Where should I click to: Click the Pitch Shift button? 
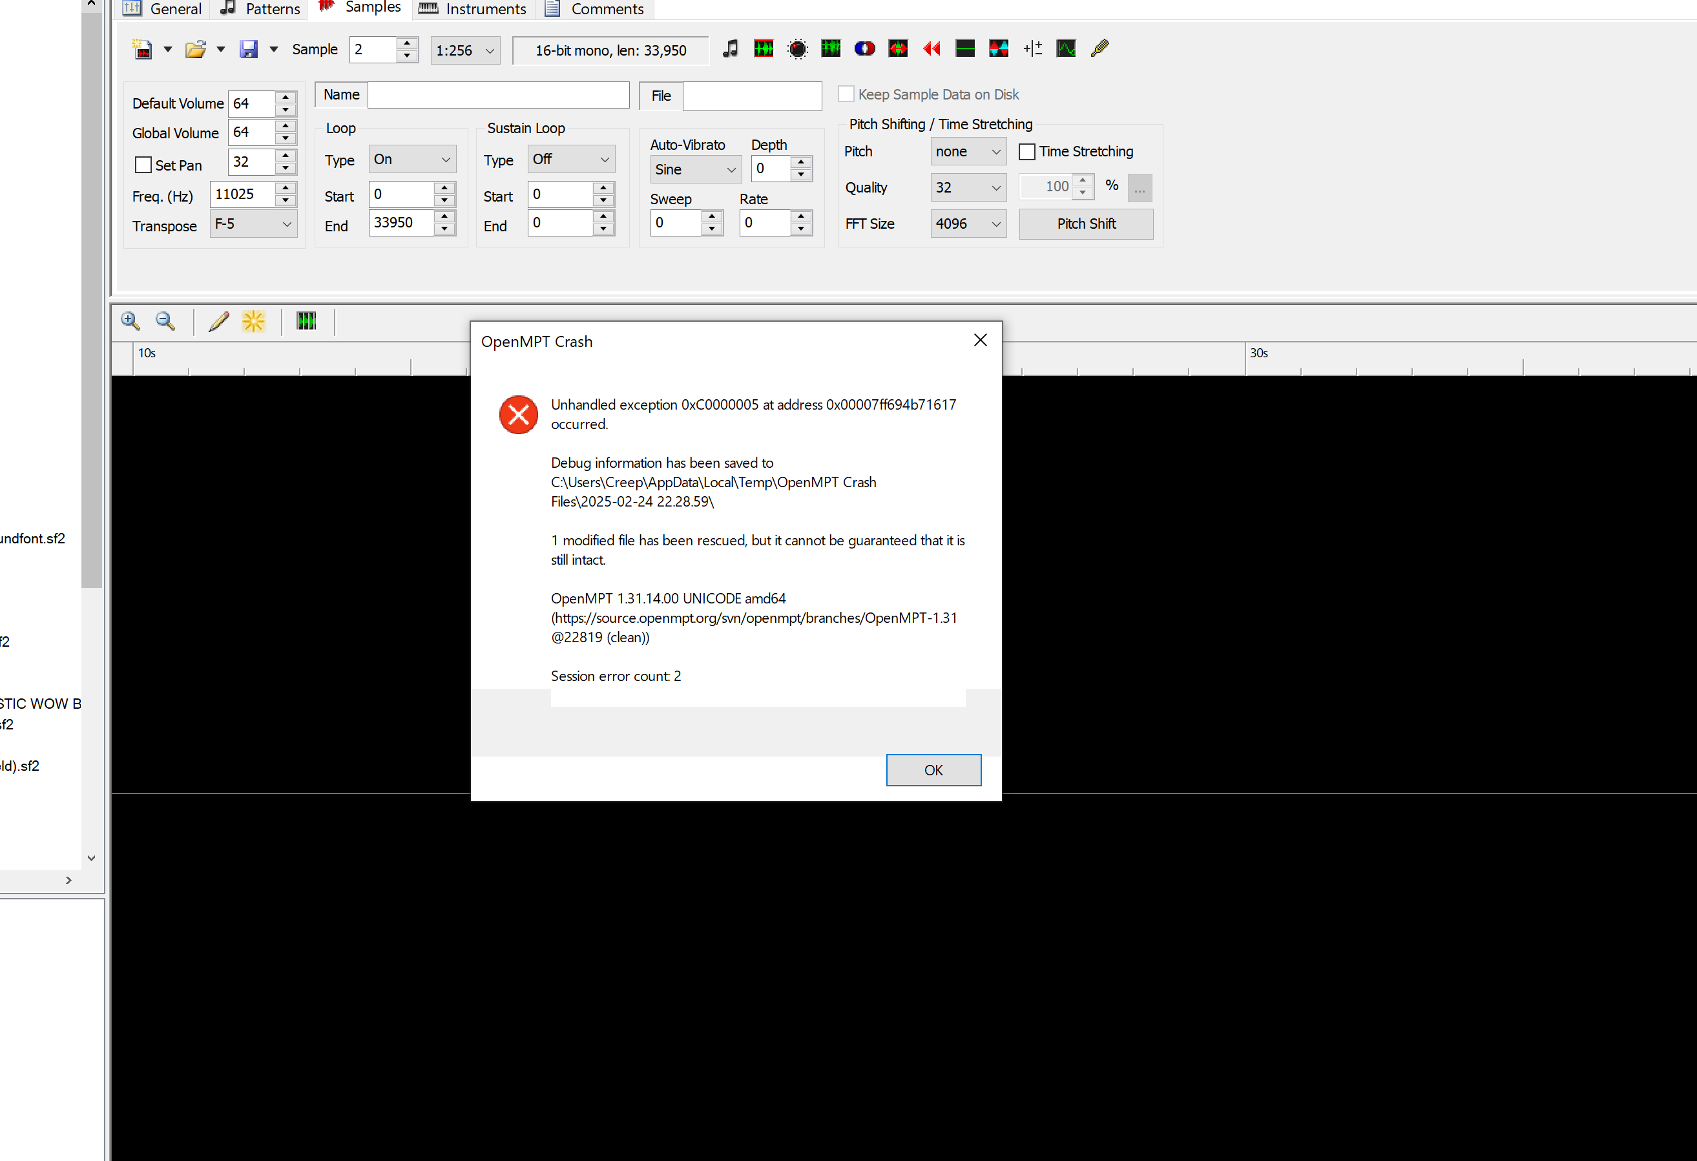coord(1085,224)
